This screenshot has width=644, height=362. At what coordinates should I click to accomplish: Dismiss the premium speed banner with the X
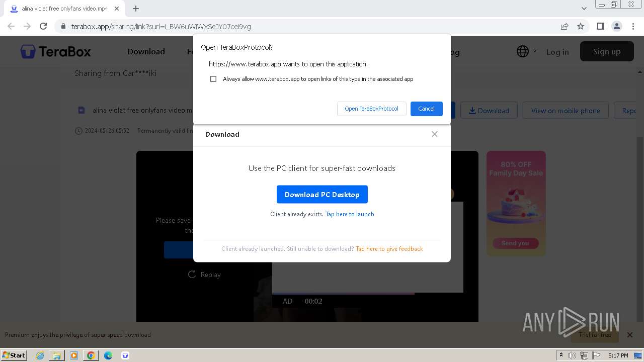[629, 334]
